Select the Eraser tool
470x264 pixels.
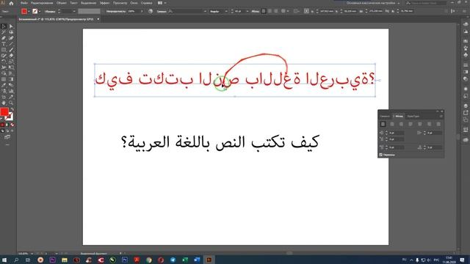click(11, 56)
